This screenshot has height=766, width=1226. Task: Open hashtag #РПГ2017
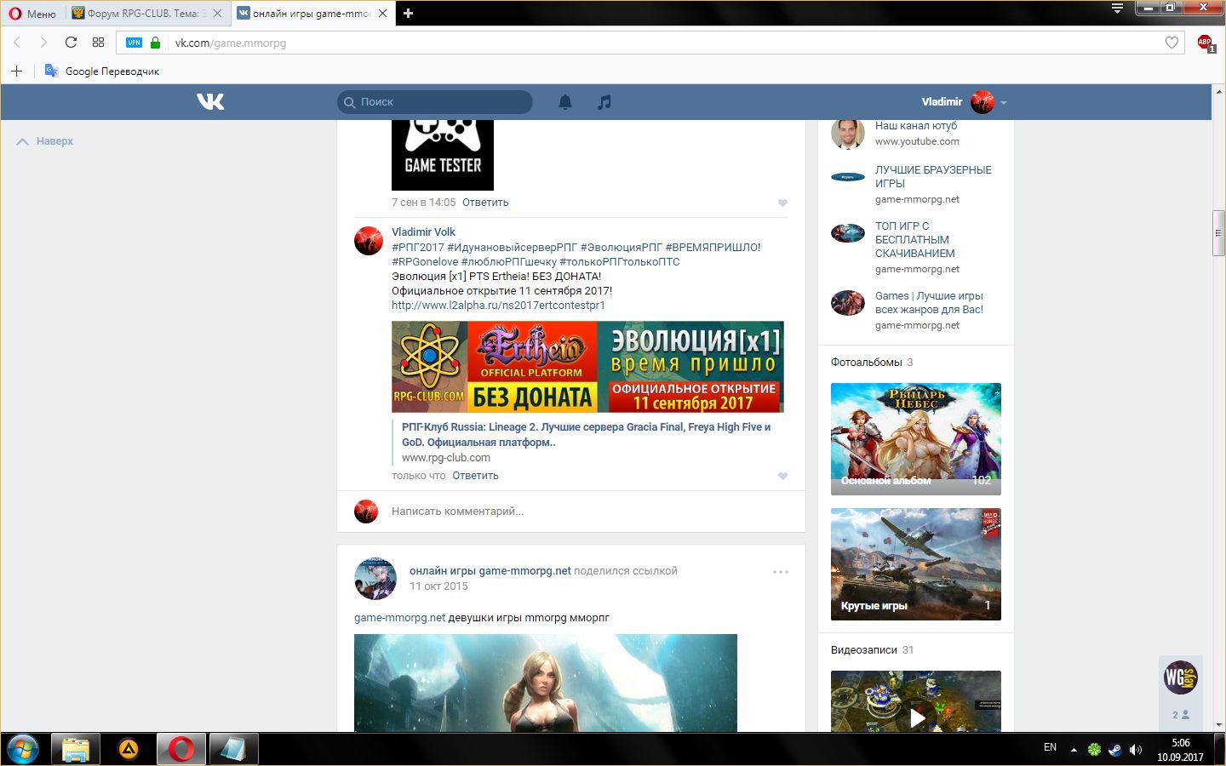[418, 247]
